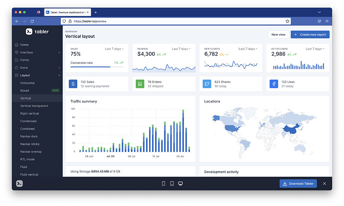
Task: Click the Twitter Shares icon
Action: click(207, 84)
